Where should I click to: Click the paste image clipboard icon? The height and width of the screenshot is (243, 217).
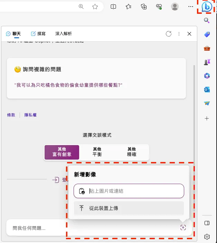[82, 191]
